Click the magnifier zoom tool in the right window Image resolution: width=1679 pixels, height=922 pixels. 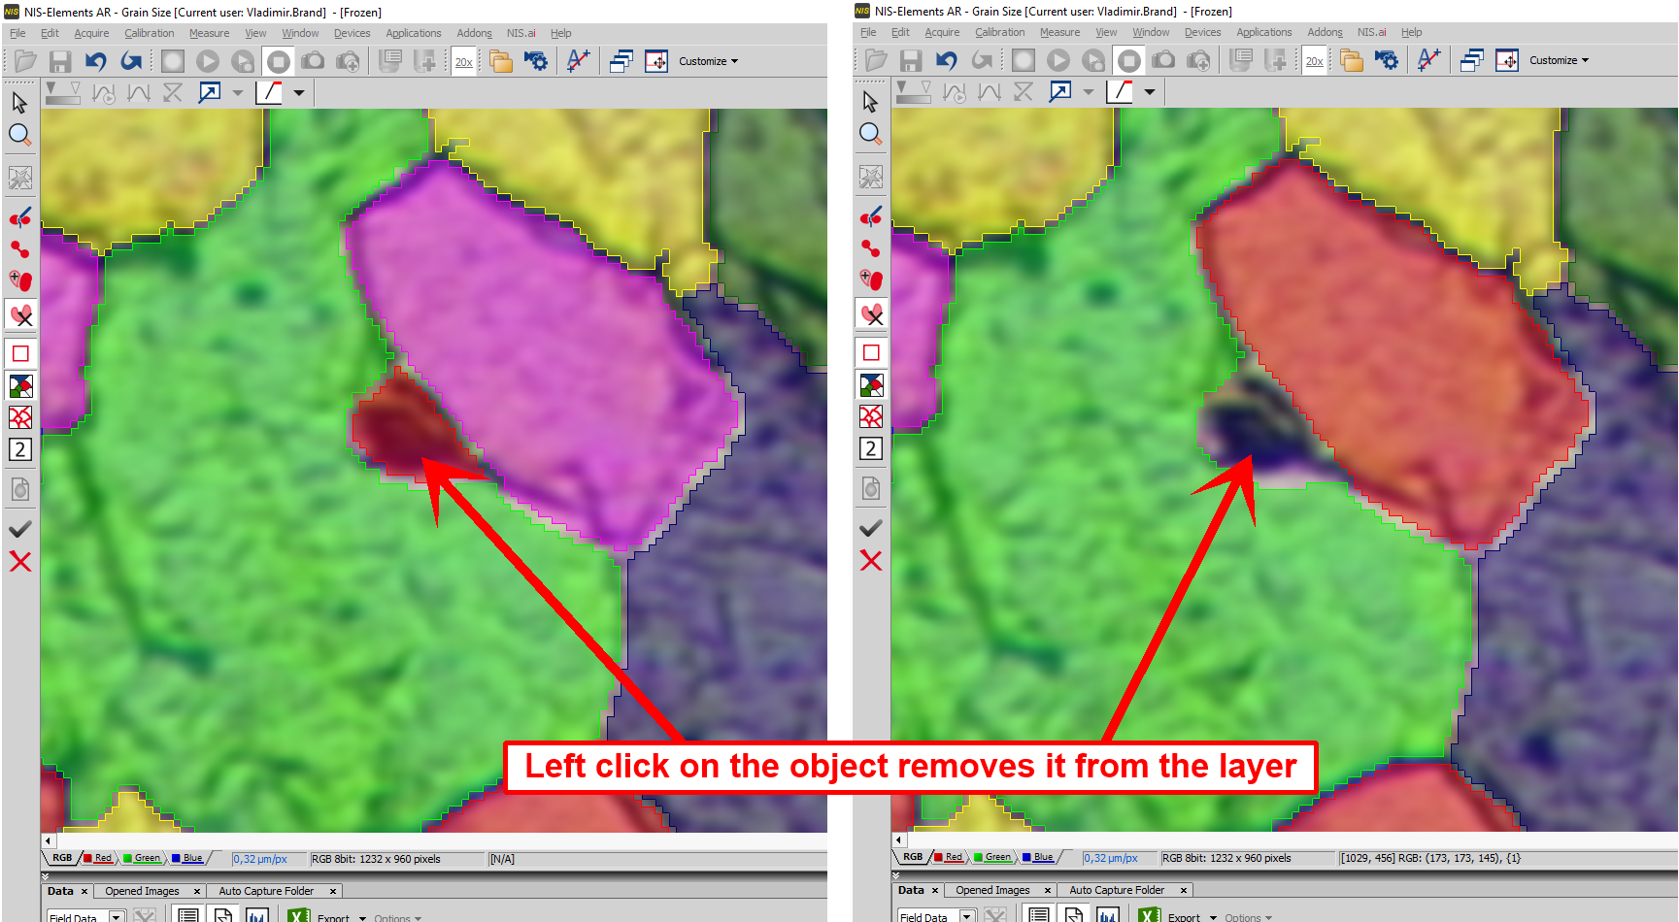[871, 134]
